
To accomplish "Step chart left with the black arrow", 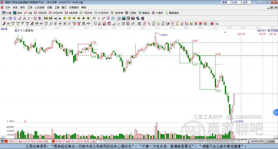I will pyautogui.click(x=55, y=18).
